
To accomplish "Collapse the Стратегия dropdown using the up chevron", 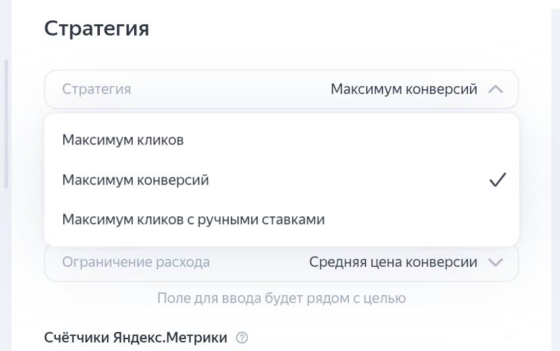I will coord(496,89).
